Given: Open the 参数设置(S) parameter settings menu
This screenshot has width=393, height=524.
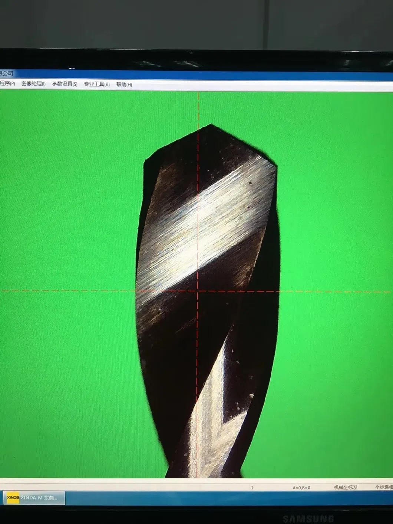Looking at the screenshot, I should (65, 84).
